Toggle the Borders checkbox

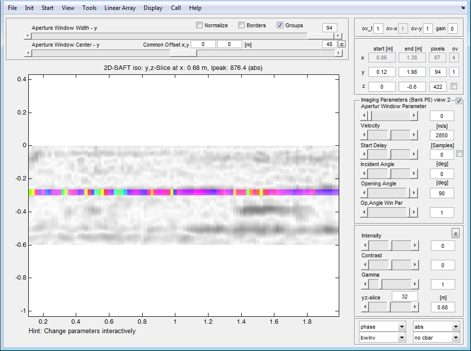pos(241,25)
